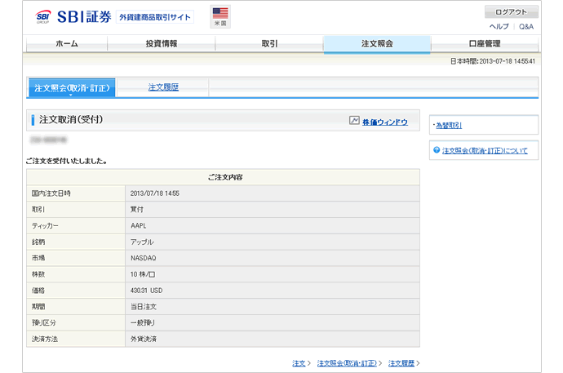Click the ログアウト button

pyautogui.click(x=512, y=12)
